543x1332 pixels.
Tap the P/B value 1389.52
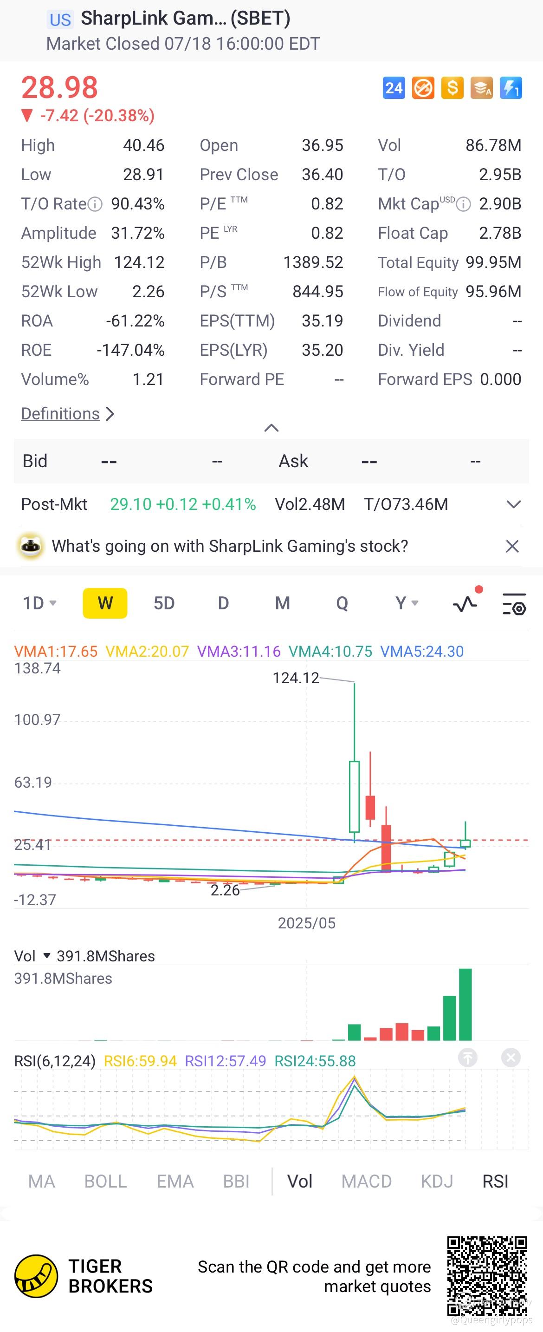pyautogui.click(x=313, y=262)
